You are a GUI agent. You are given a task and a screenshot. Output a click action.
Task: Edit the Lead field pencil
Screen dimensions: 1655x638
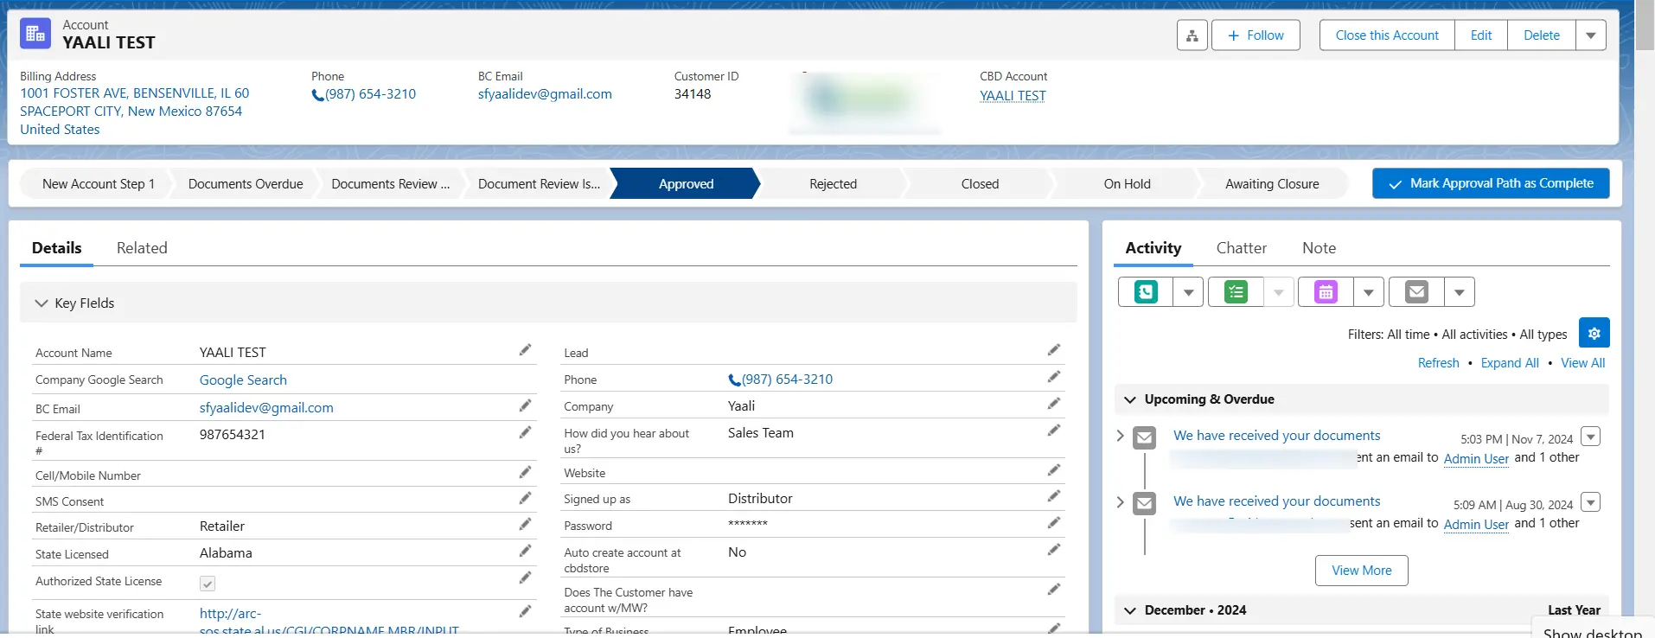pos(1053,350)
